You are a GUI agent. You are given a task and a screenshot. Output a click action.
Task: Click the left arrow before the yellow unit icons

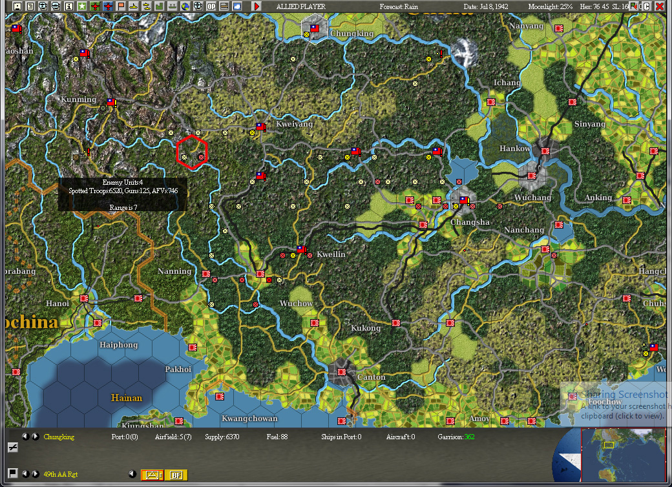132,473
